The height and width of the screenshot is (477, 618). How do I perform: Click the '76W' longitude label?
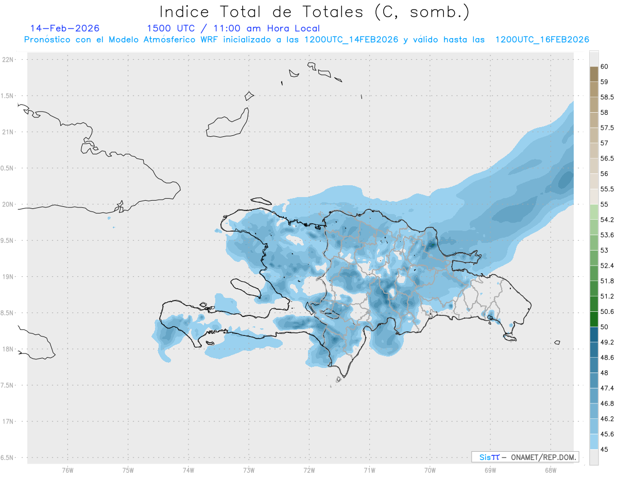(x=68, y=470)
